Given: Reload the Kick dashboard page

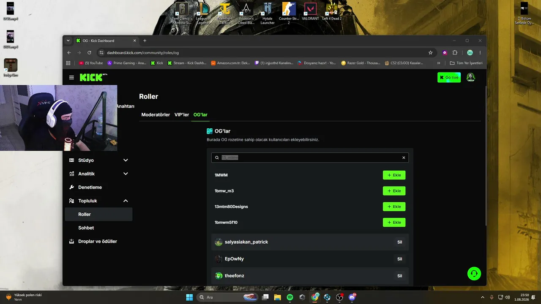Looking at the screenshot, I should (89, 52).
